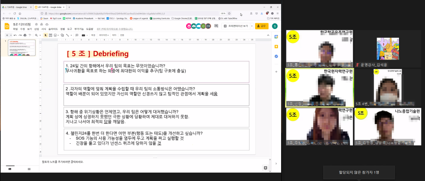The width and height of the screenshot is (425, 181).
Task: Click the insert image icon
Action: pos(55,35)
